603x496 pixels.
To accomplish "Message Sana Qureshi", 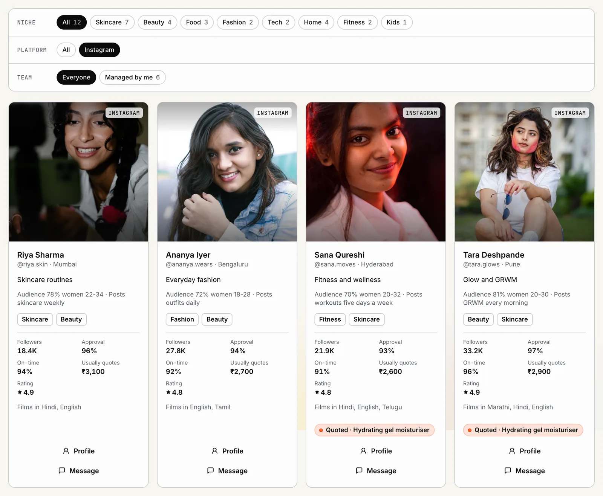I will (376, 471).
